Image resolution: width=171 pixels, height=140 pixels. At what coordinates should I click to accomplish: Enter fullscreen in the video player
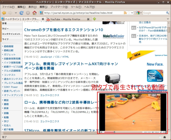click(x=164, y=132)
